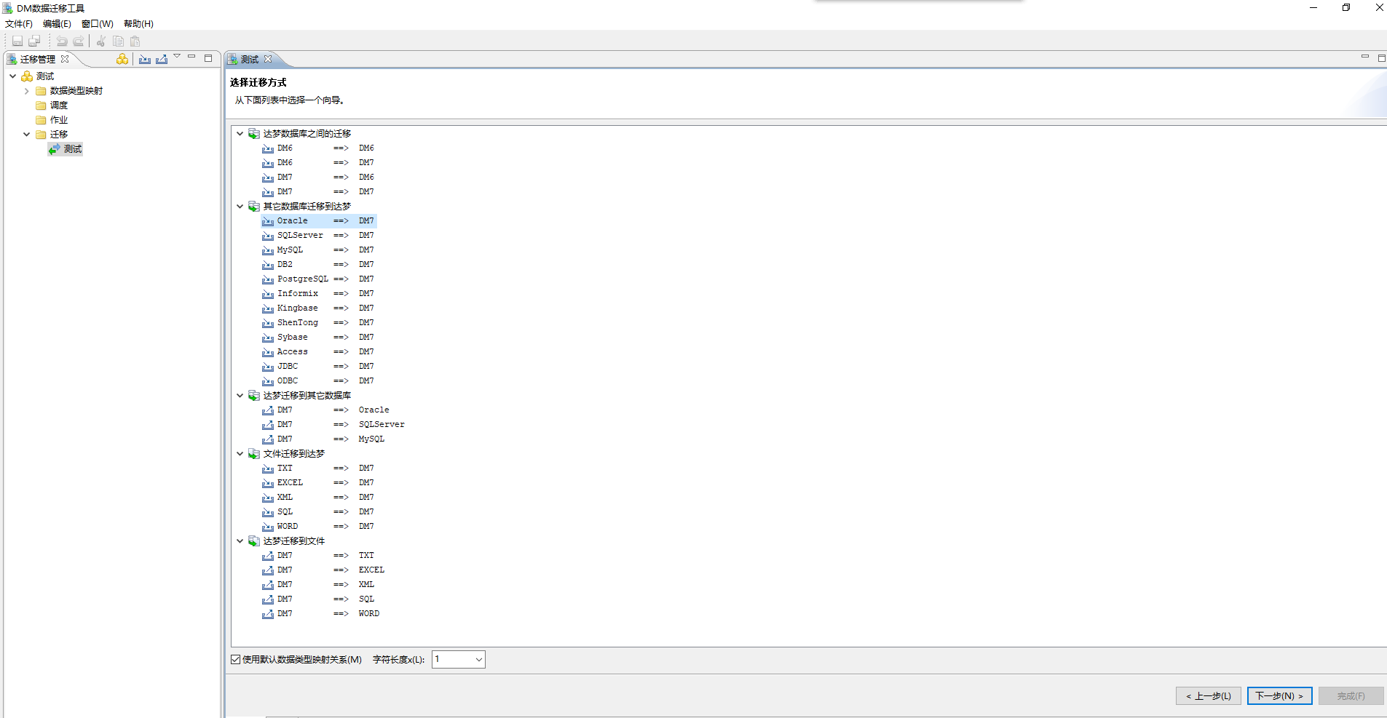The width and height of the screenshot is (1387, 718).
Task: Collapse the 达梦迁移到文件 group
Action: (240, 541)
